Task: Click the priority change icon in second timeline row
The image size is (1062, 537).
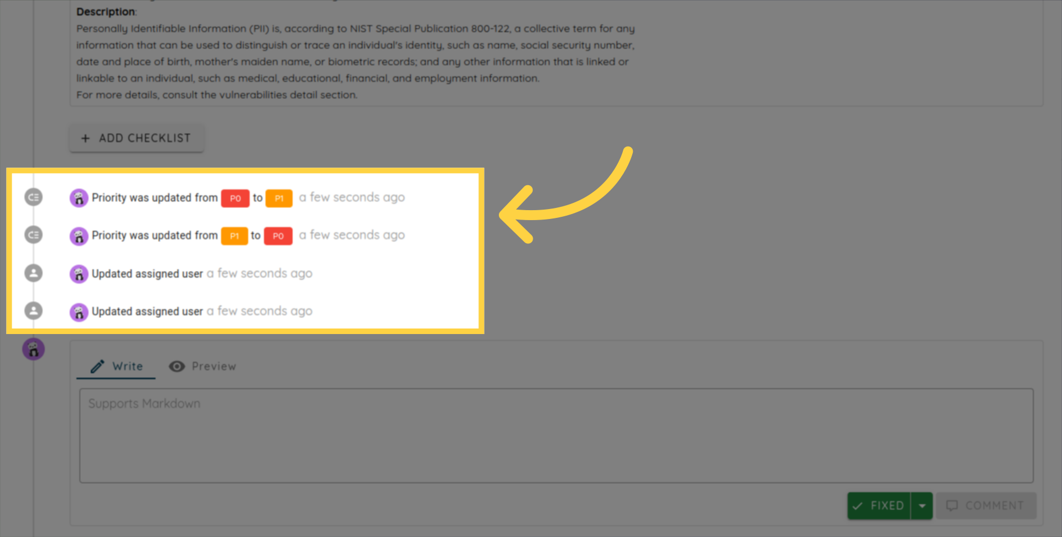Action: (x=34, y=235)
